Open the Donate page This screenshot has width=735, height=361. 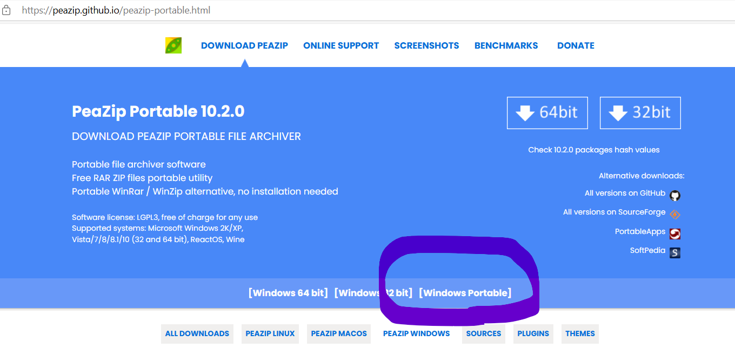pyautogui.click(x=576, y=45)
